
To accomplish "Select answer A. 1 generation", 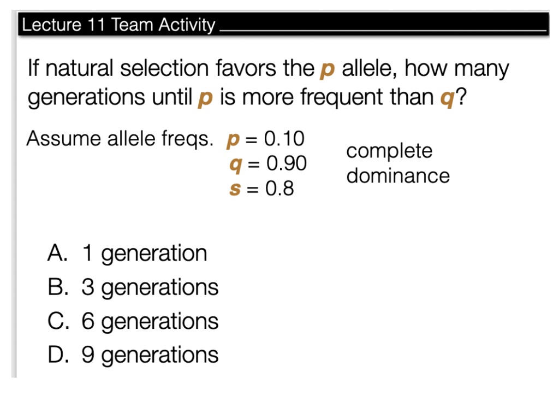I will coord(127,253).
